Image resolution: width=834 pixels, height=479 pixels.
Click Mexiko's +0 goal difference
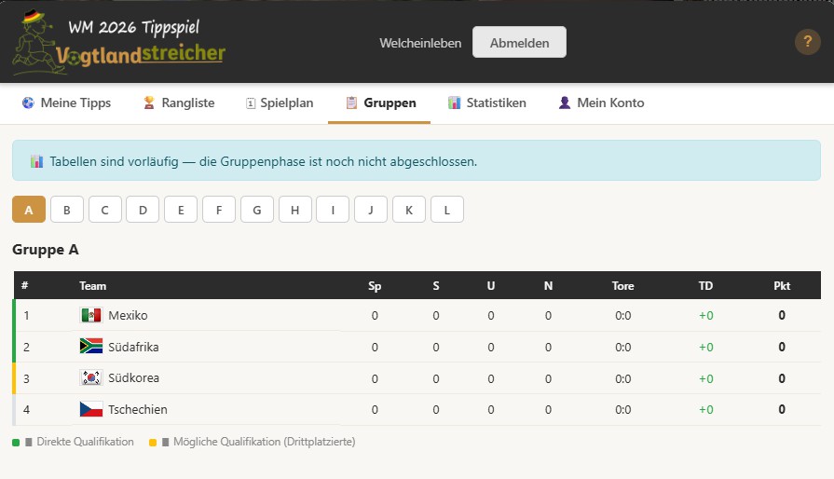pyautogui.click(x=705, y=315)
